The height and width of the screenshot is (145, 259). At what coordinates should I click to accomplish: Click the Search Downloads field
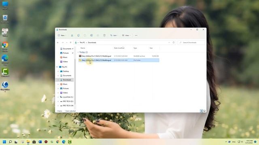click(x=191, y=43)
